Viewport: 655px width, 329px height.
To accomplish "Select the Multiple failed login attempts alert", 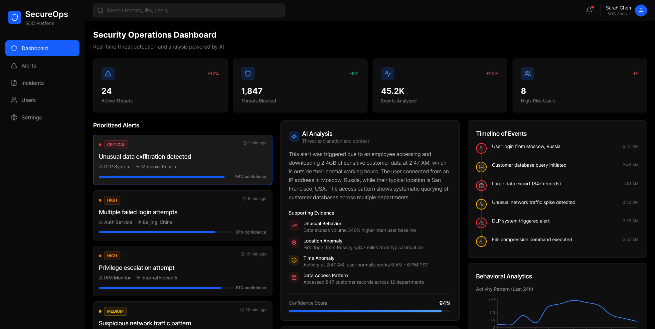I will click(183, 215).
